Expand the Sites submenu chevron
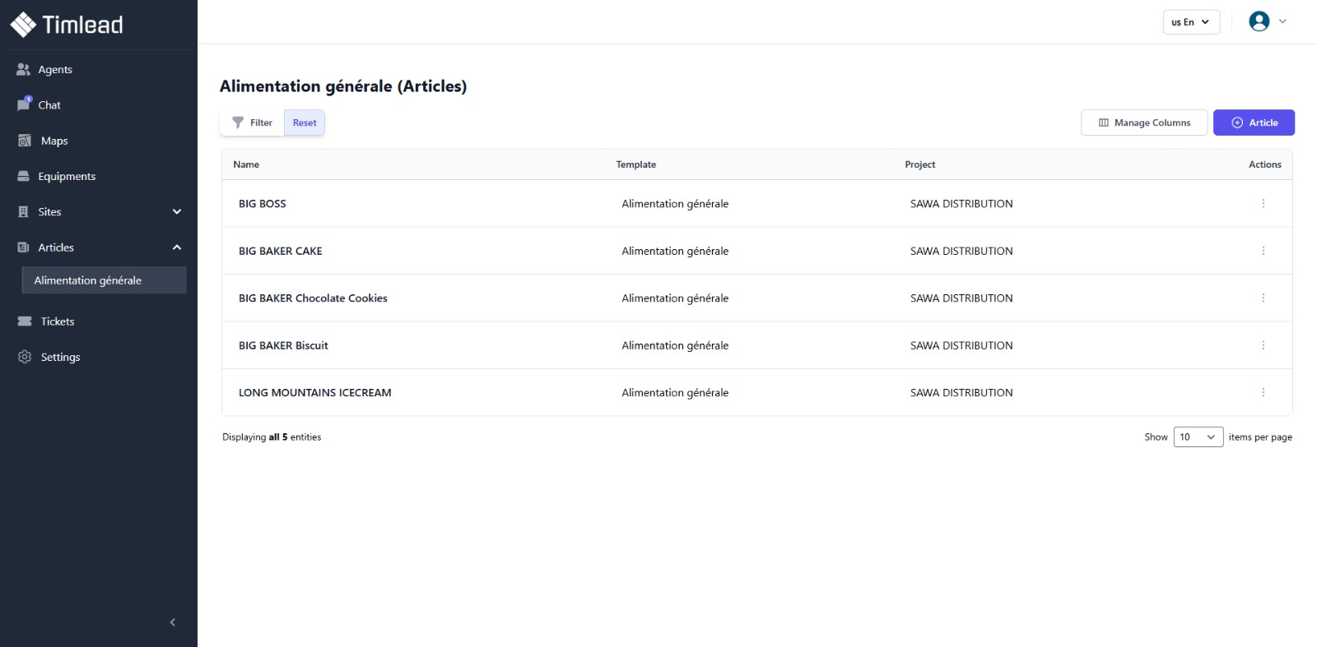The height and width of the screenshot is (647, 1317). pos(176,212)
